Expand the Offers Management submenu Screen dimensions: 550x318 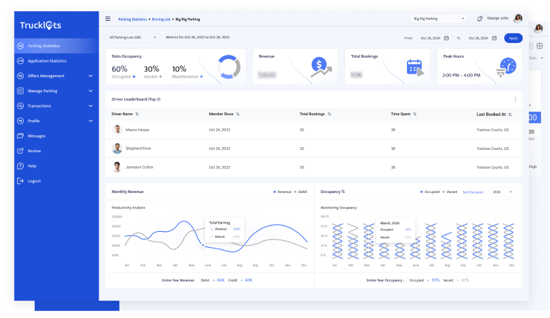pos(90,76)
